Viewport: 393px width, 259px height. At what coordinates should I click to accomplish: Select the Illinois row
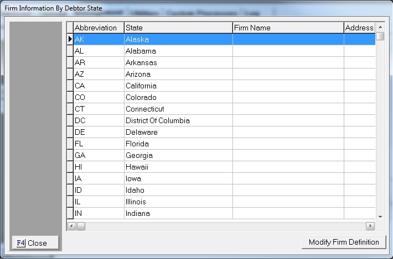coord(178,202)
